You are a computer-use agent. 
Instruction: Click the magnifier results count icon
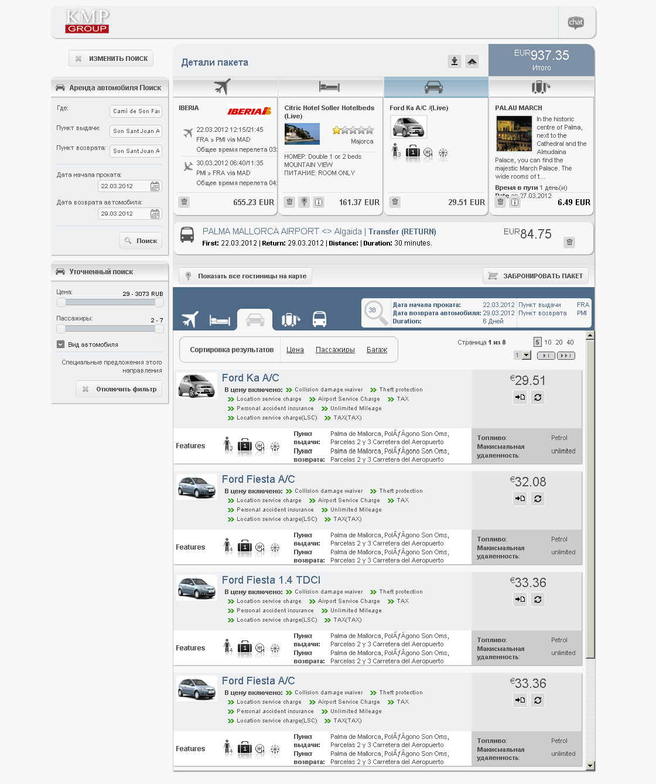pos(375,312)
